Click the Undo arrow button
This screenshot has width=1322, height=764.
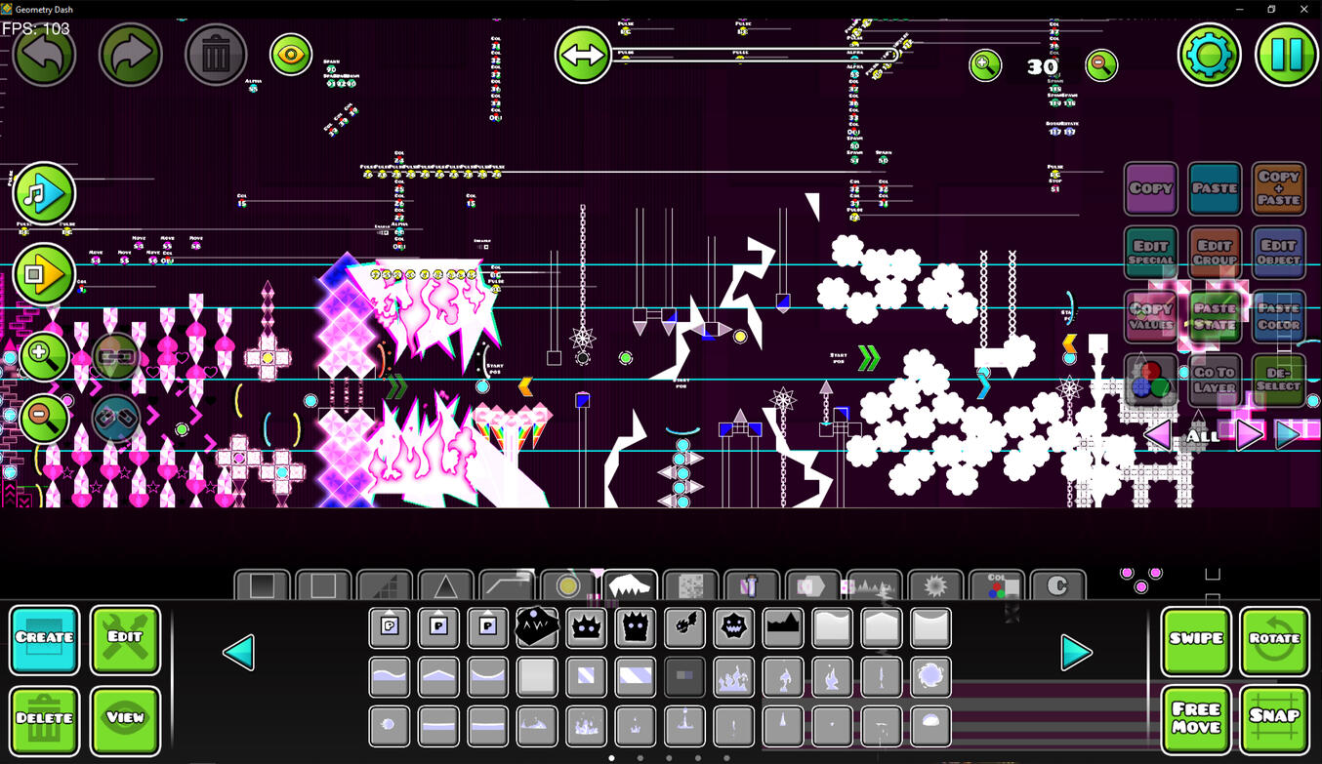point(44,55)
